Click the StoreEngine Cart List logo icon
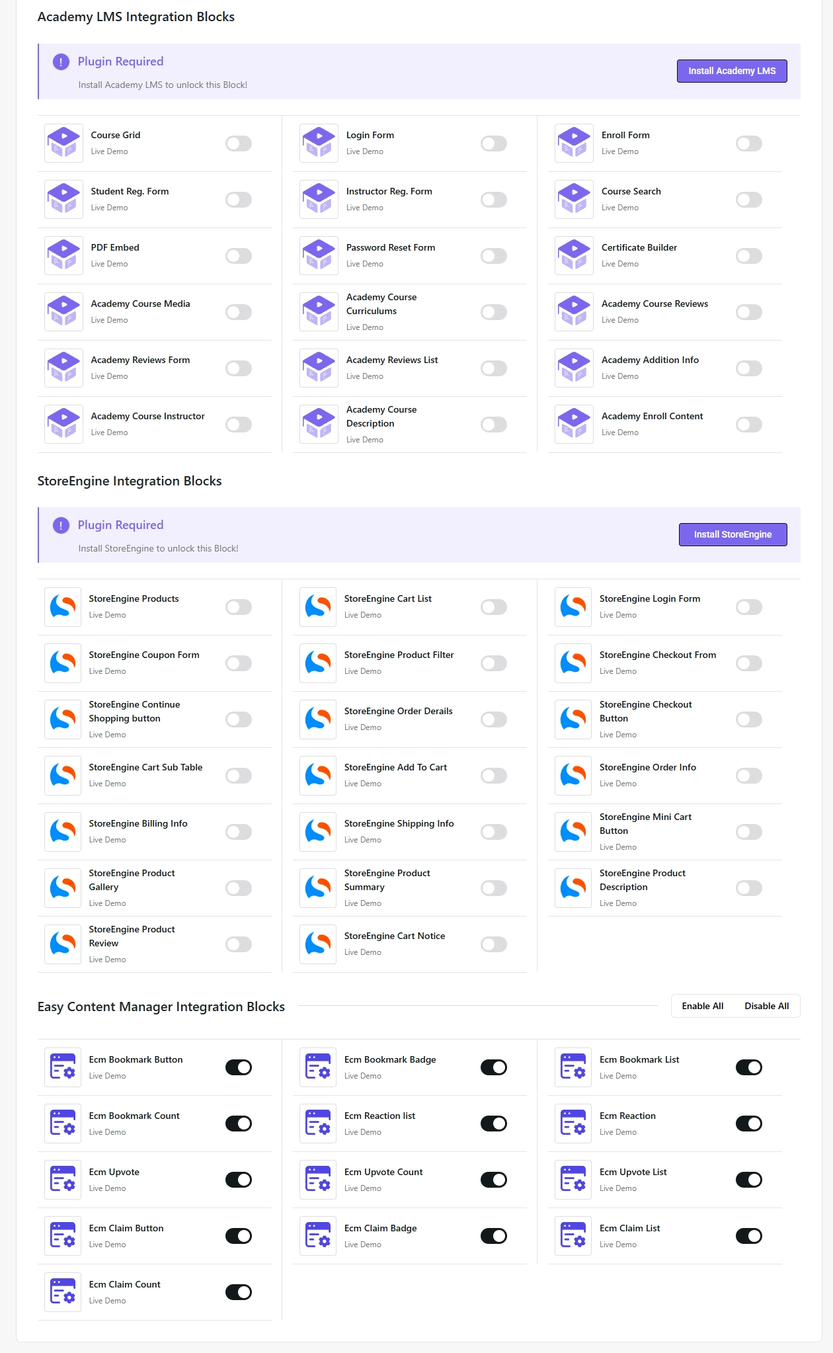This screenshot has width=833, height=1353. coord(318,606)
